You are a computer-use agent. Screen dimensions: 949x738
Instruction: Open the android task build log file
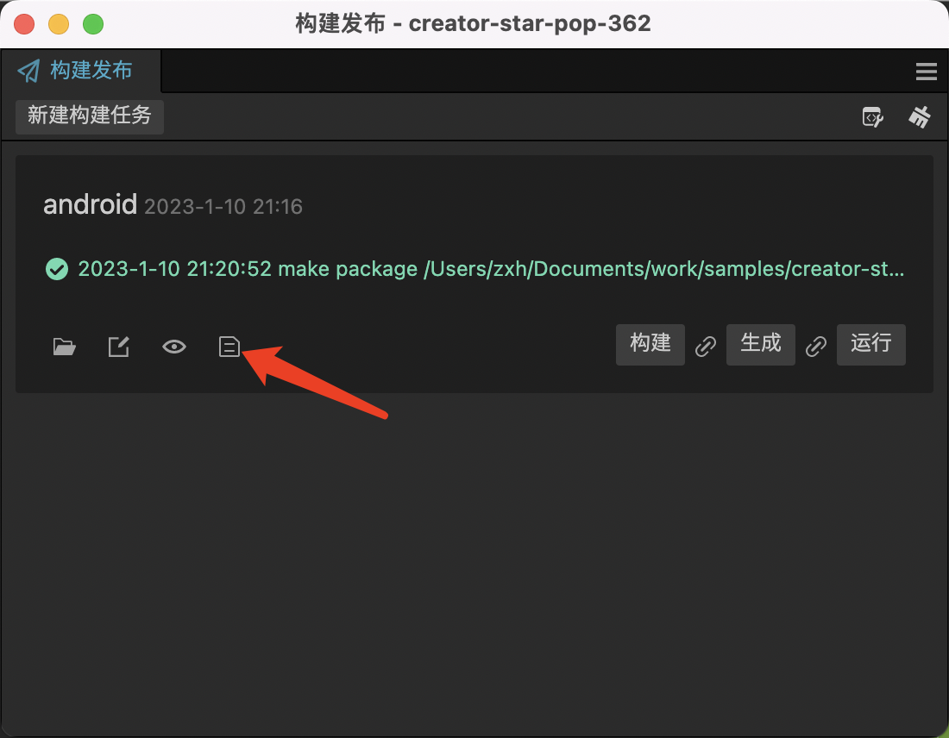tap(229, 346)
